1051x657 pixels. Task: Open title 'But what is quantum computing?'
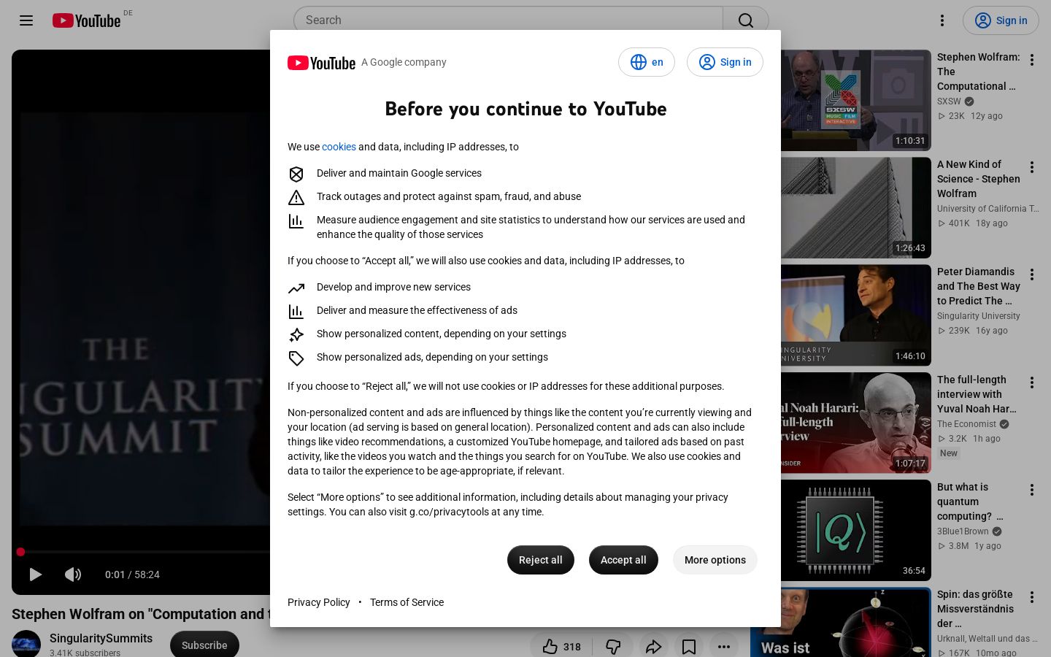pyautogui.click(x=971, y=502)
